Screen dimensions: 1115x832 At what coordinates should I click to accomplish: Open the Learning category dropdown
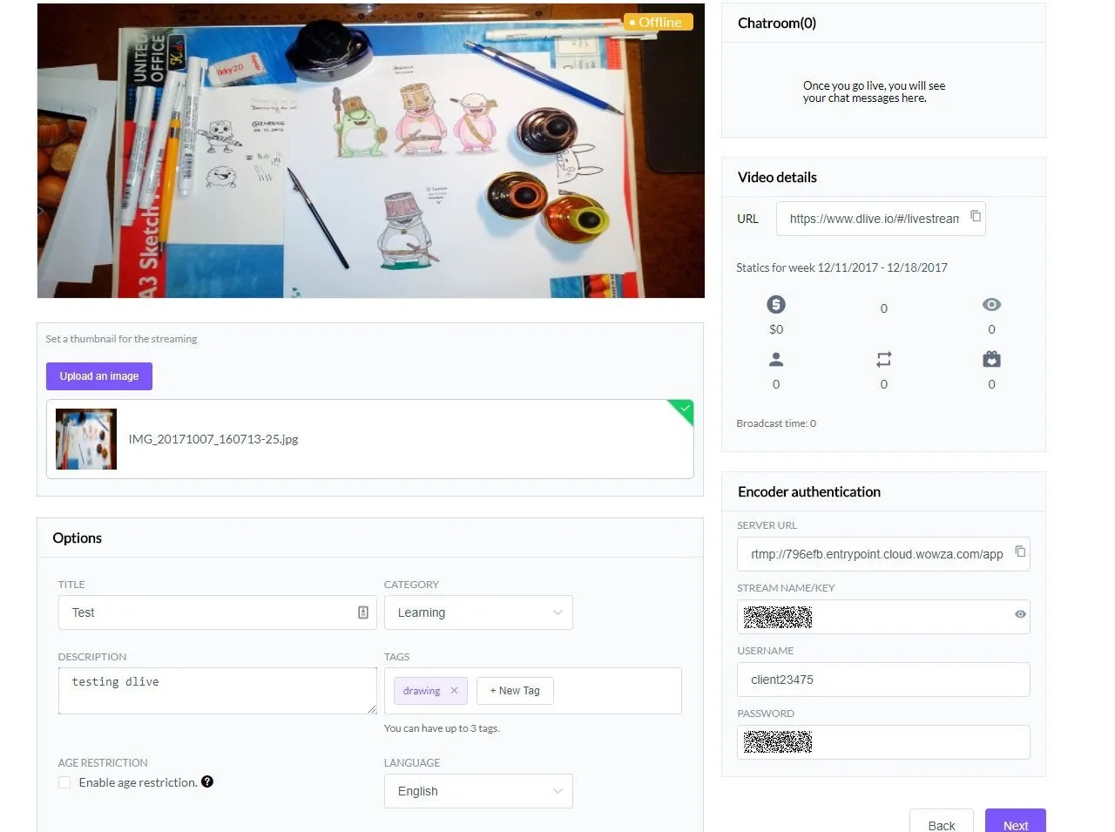click(x=478, y=612)
